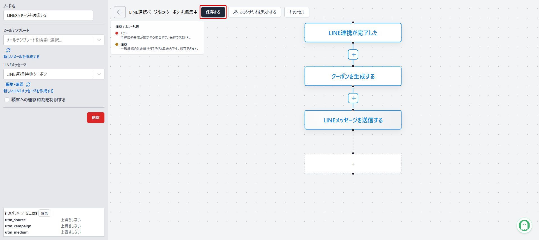Open 編集・確認 link
539x240 pixels.
tap(15, 84)
